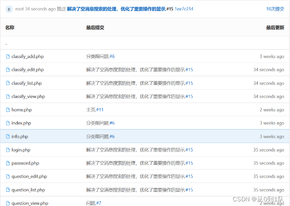The height and width of the screenshot is (206, 290).
Task: Open issue #15 link in classify_list.php row
Action: [x=189, y=83]
